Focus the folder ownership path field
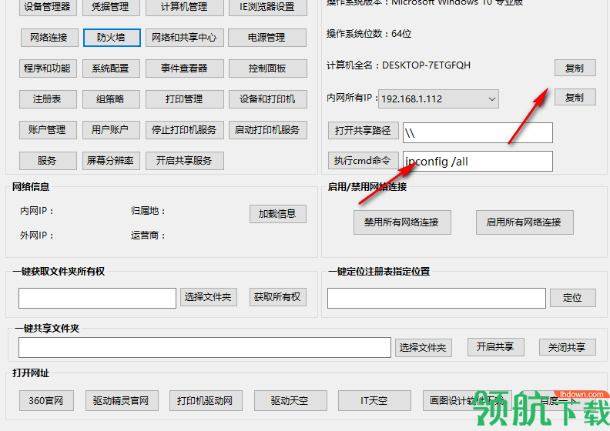This screenshot has width=610, height=431. pos(97,298)
